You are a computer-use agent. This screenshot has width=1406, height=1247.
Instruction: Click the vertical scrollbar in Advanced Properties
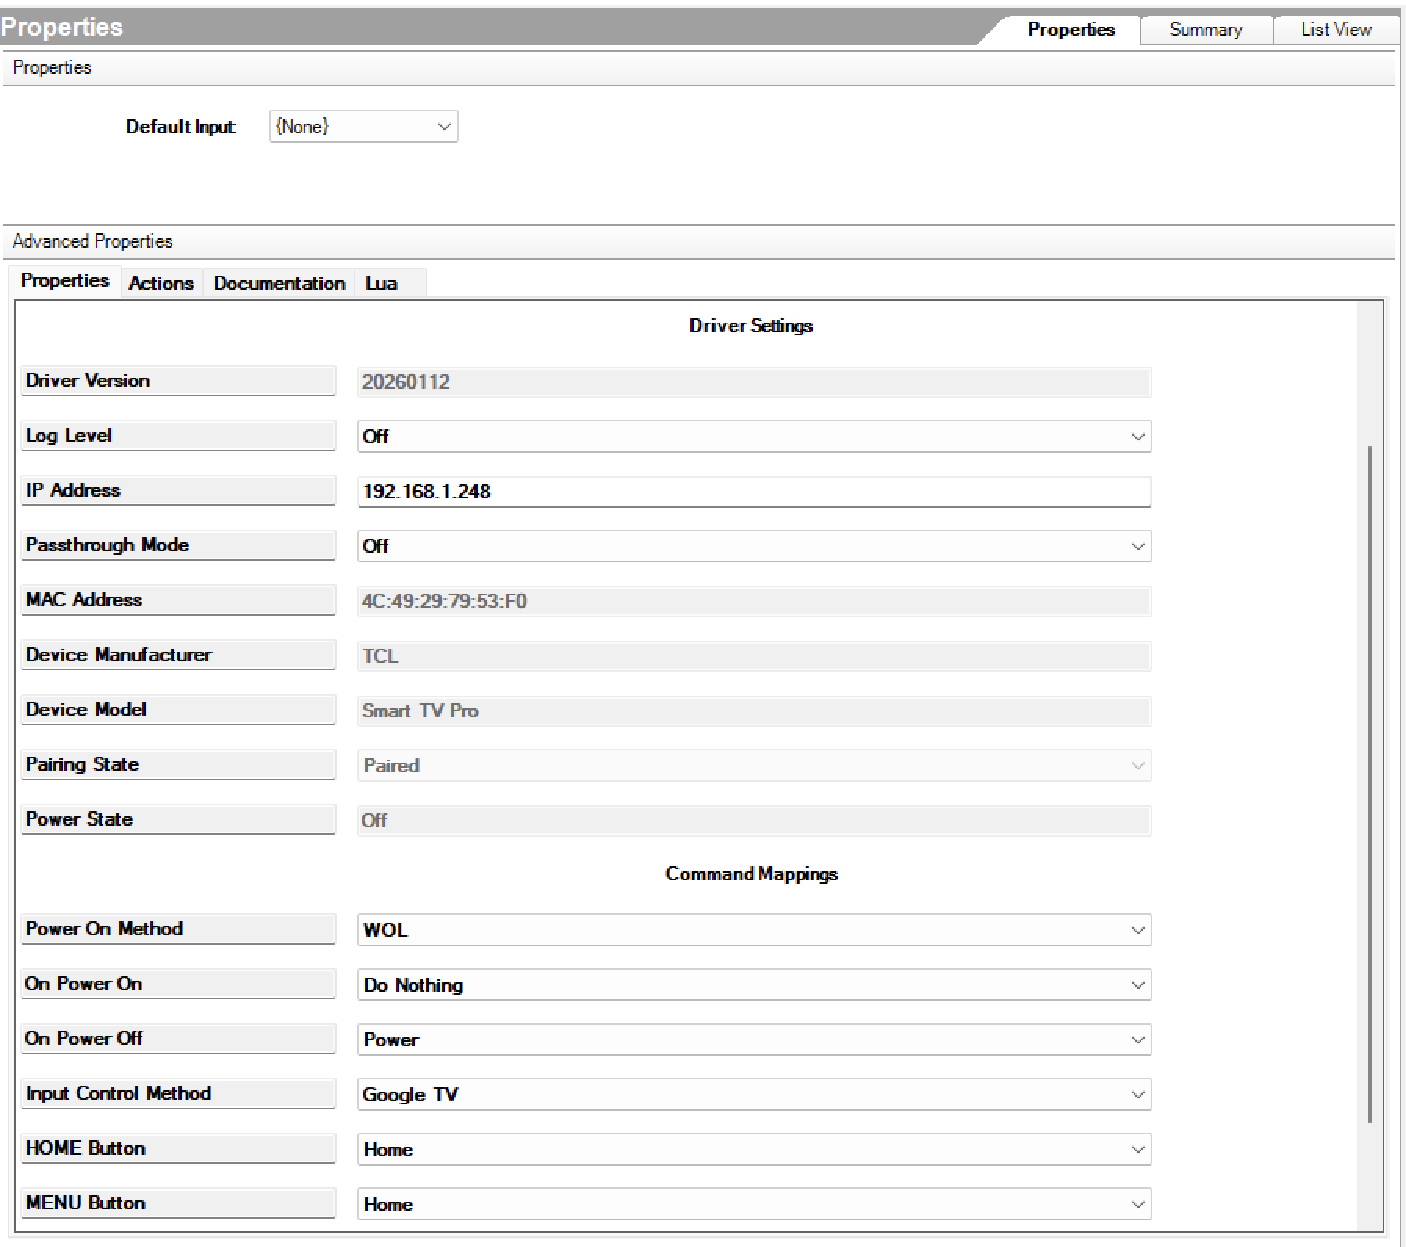click(x=1369, y=783)
